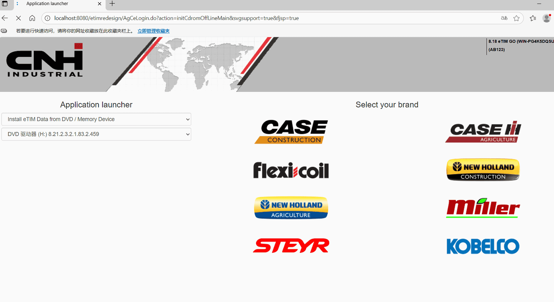Open the tab actions menu
Image resolution: width=554 pixels, height=302 pixels.
tap(5, 4)
